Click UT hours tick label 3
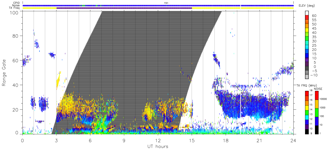Viewport: 330px width, 152px height. click(56, 140)
